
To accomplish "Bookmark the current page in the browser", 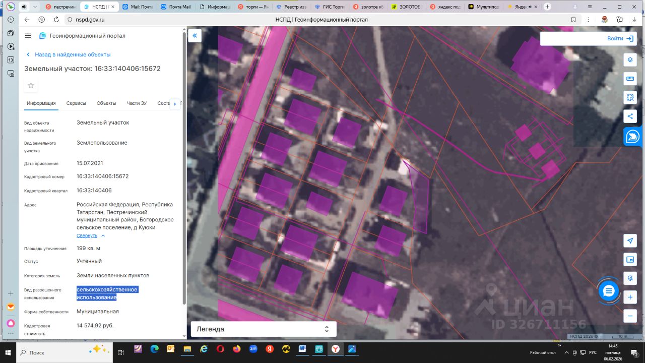I will coord(573,20).
